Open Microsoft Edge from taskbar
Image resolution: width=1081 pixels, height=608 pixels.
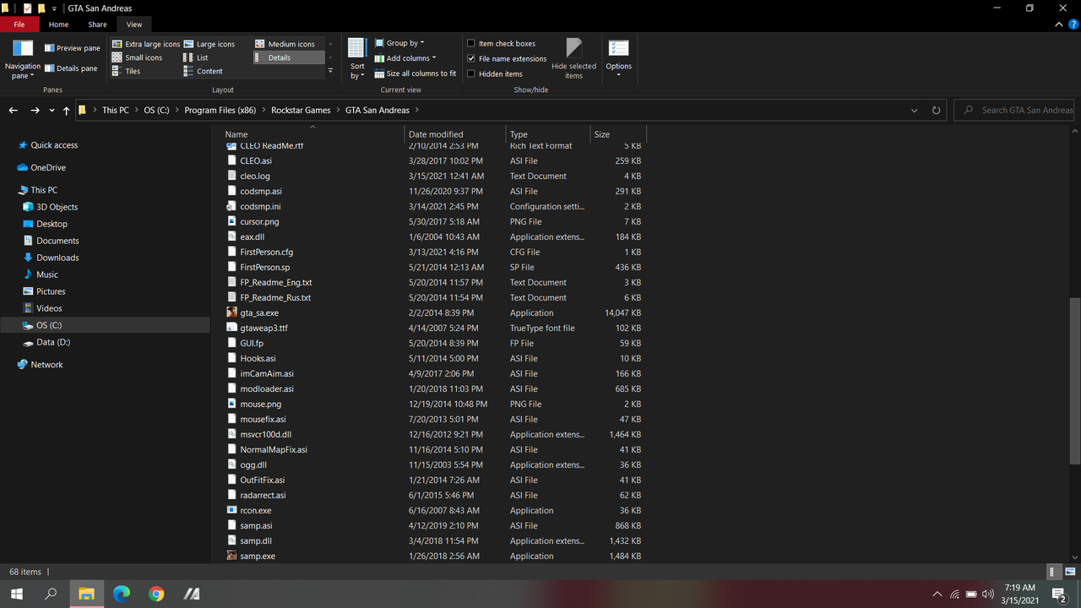coord(121,594)
